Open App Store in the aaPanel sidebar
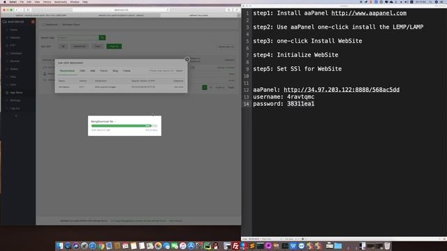Viewport: 447px width, 251px height. pos(16,93)
